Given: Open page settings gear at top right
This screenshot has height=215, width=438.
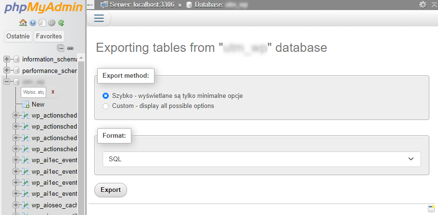Looking at the screenshot, I should pyautogui.click(x=423, y=4).
